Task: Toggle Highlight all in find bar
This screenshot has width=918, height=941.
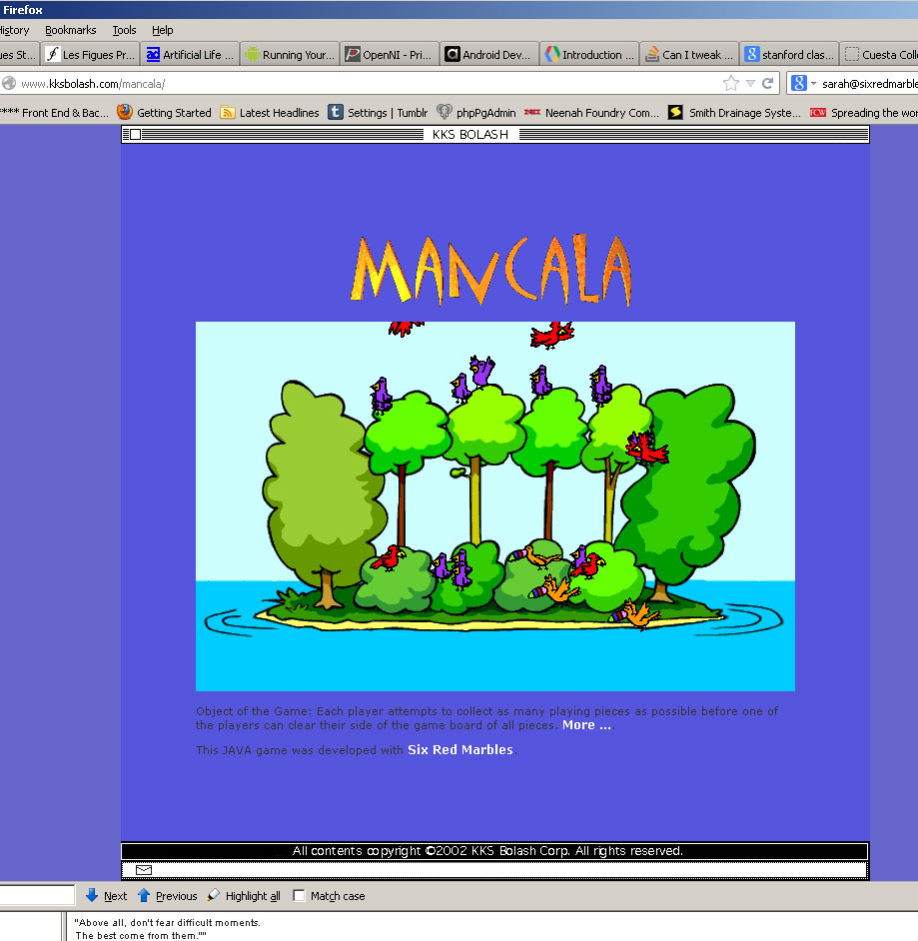Action: (244, 896)
